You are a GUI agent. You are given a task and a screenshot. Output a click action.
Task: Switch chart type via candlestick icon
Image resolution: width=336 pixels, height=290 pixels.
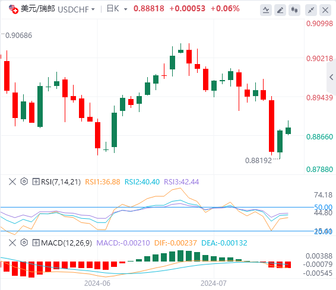coord(294,10)
